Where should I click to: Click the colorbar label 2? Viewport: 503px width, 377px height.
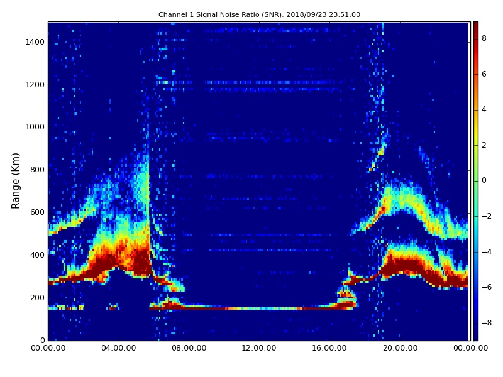click(x=484, y=145)
